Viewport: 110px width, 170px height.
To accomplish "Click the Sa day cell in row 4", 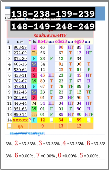I will pos(34,64).
